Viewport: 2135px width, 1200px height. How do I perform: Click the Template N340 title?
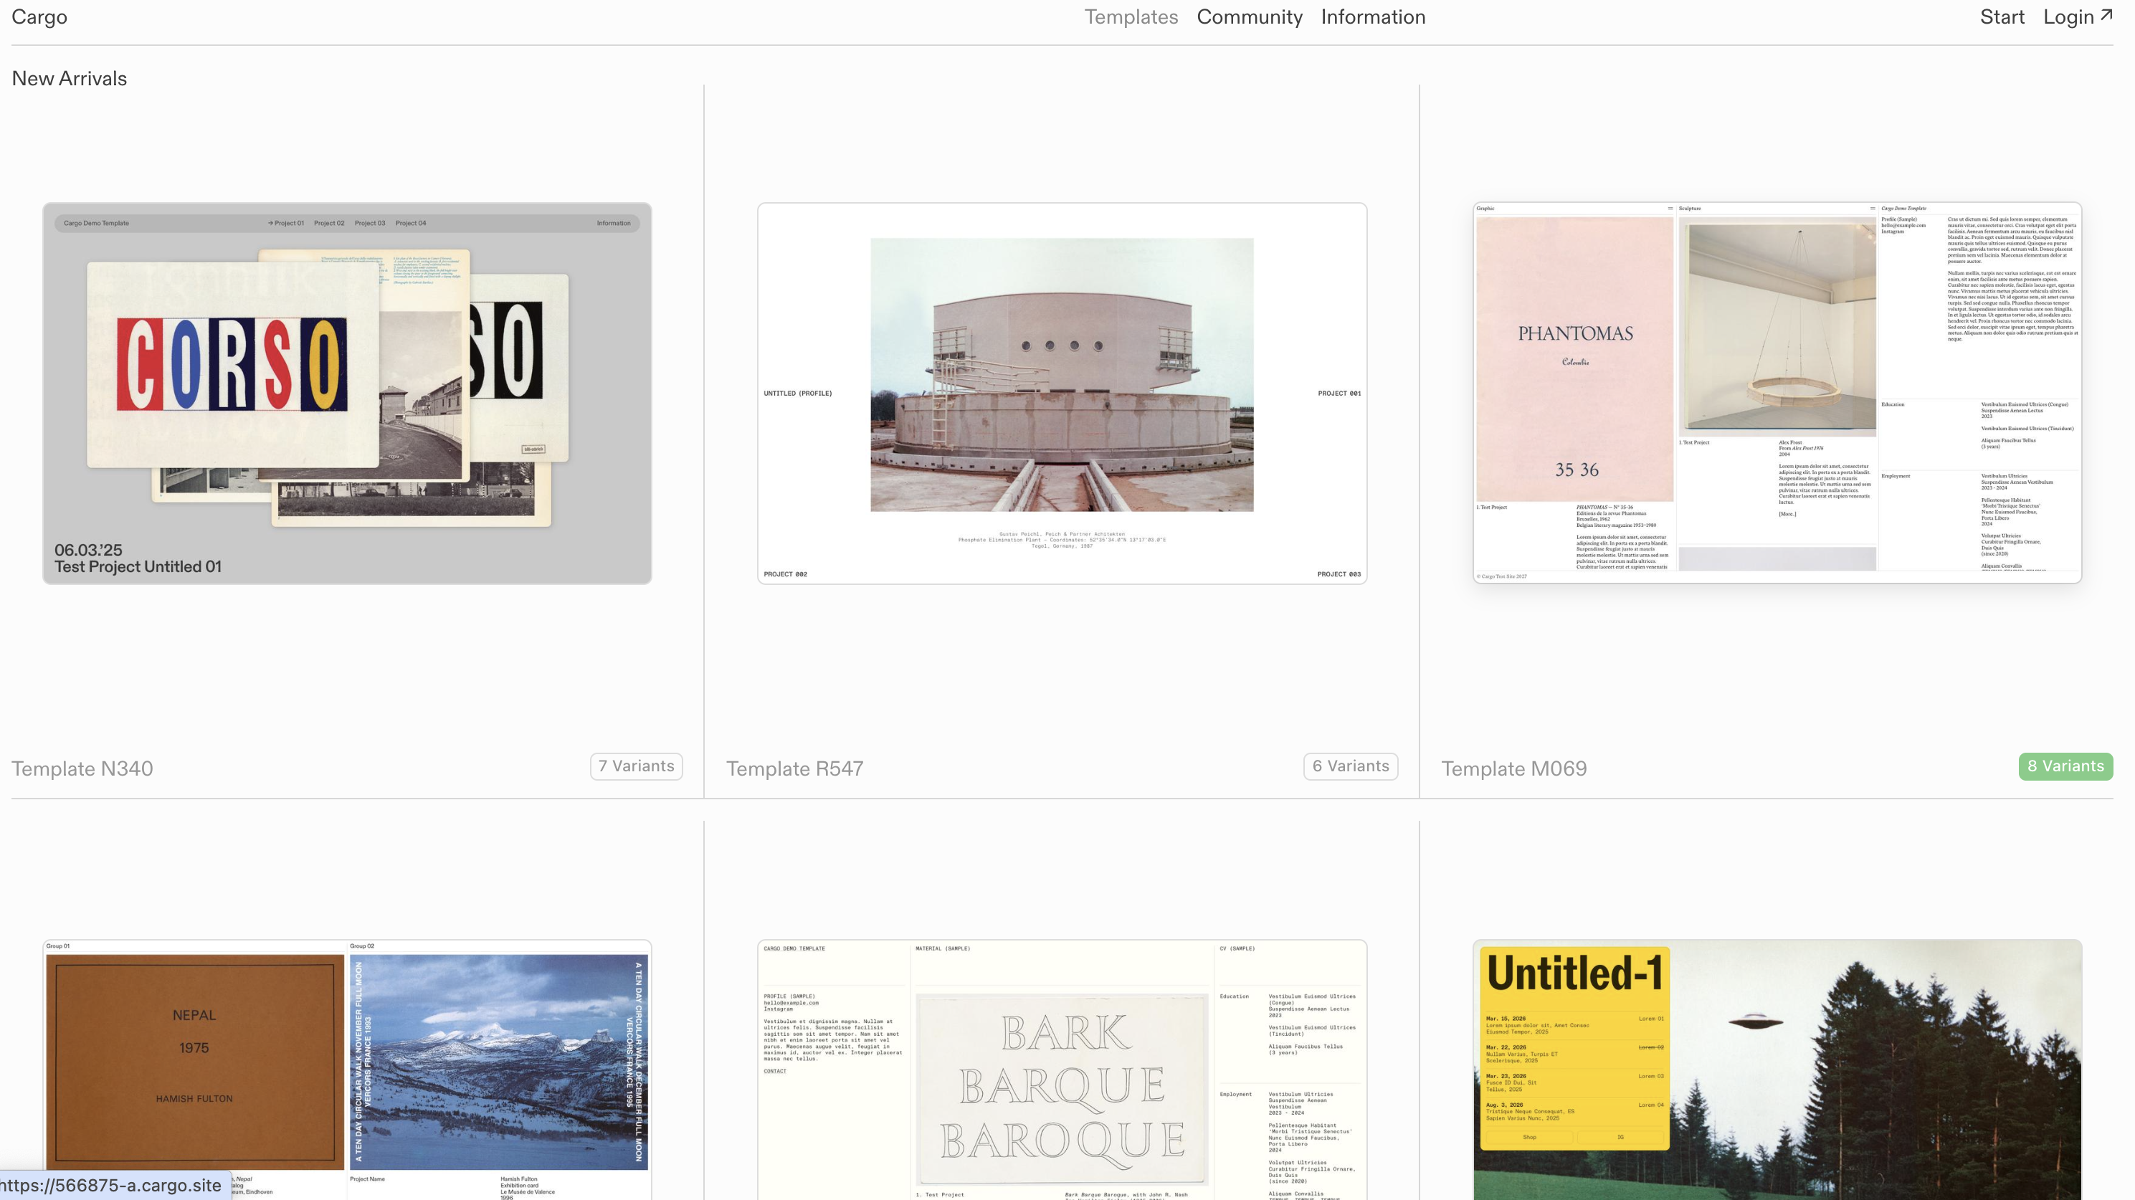(x=82, y=768)
